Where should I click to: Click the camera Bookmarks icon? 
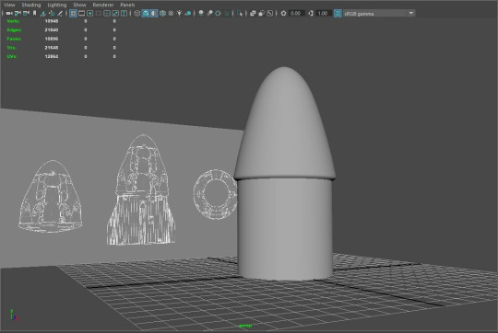(35, 13)
